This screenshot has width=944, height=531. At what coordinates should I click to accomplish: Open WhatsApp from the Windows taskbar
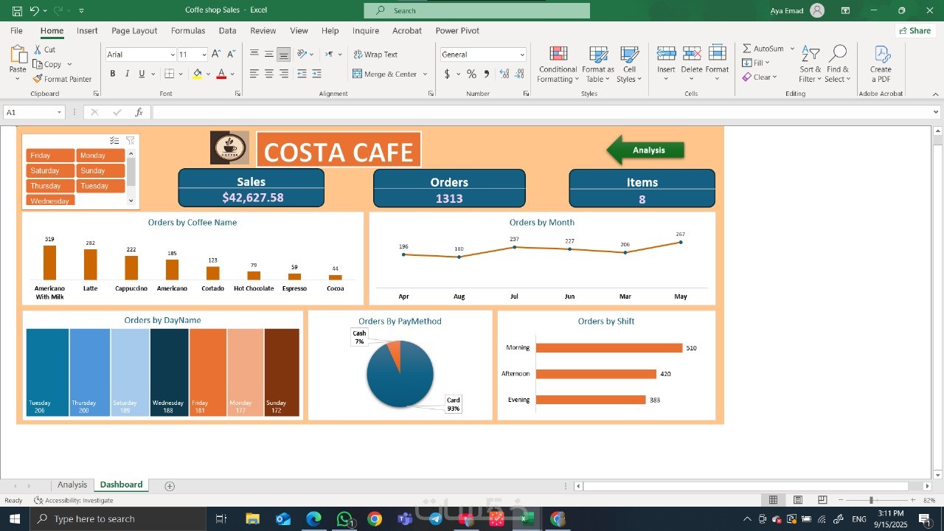(x=344, y=519)
